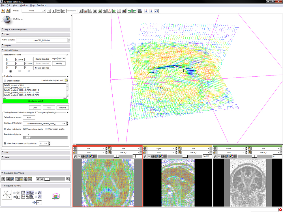Click the annotation 'A' icon in Slice Views

(16, 179)
